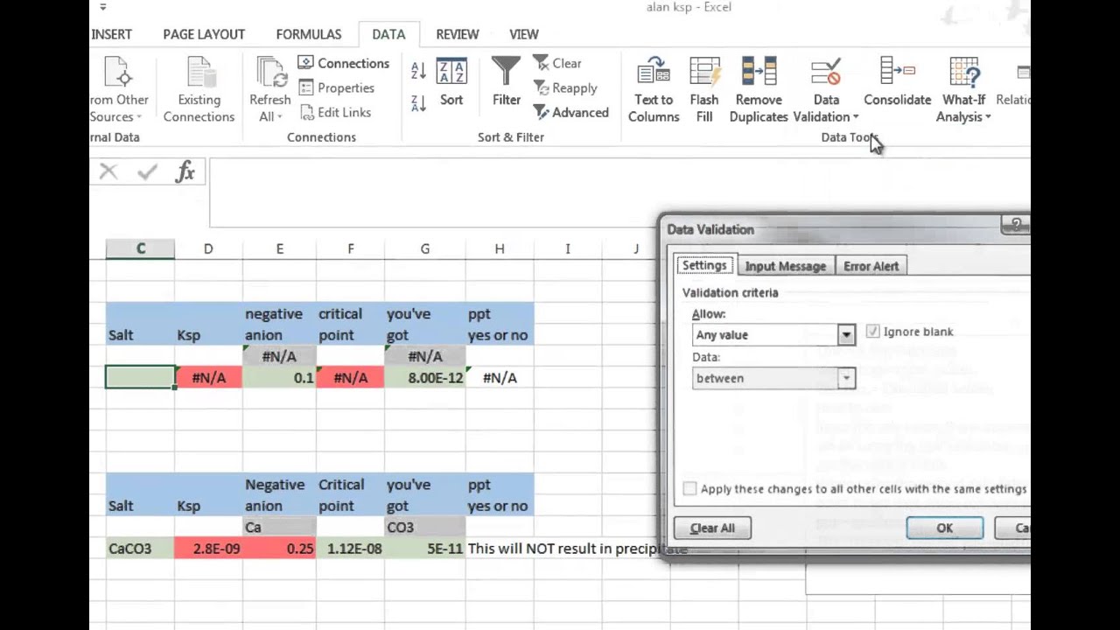Select column header E

click(x=279, y=248)
